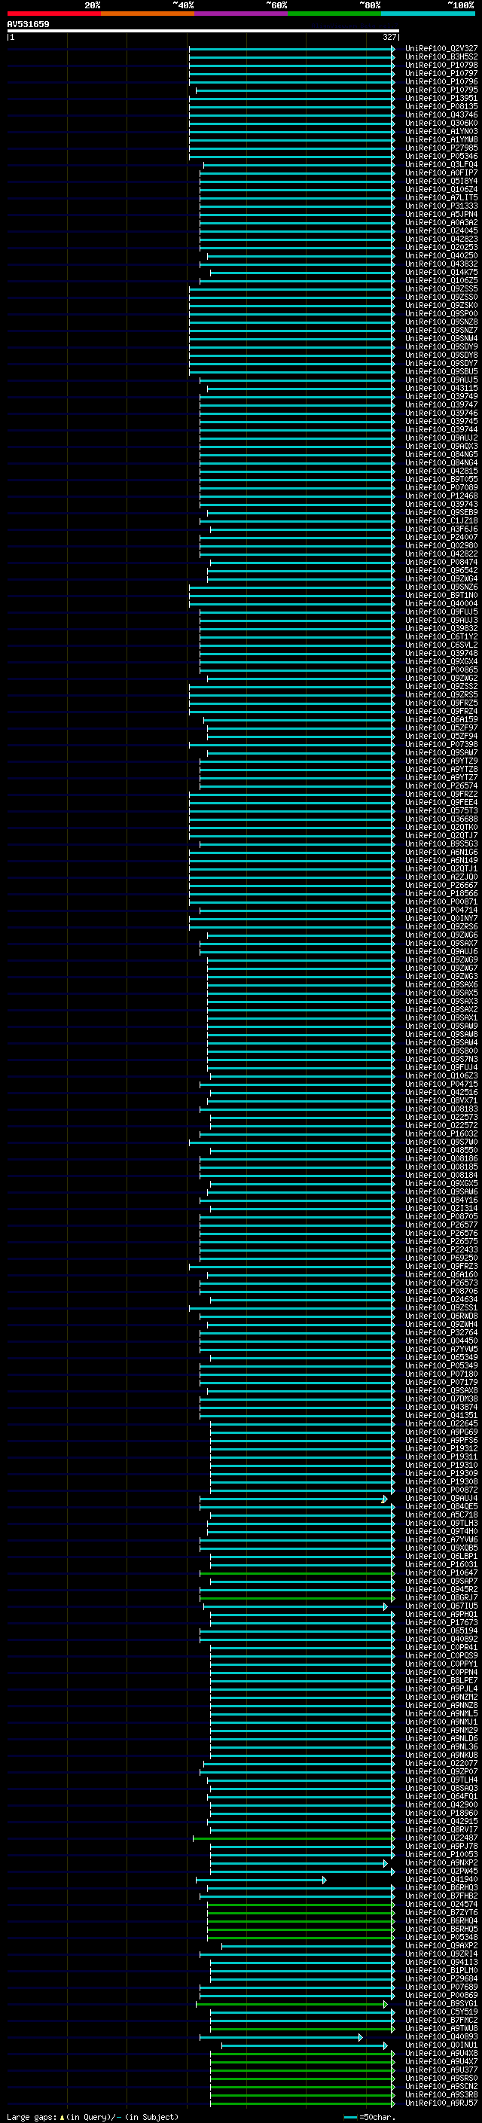The image size is (482, 2123).
Task: Select hit label UniRef100_A9NZM2
Action: (441, 1697)
